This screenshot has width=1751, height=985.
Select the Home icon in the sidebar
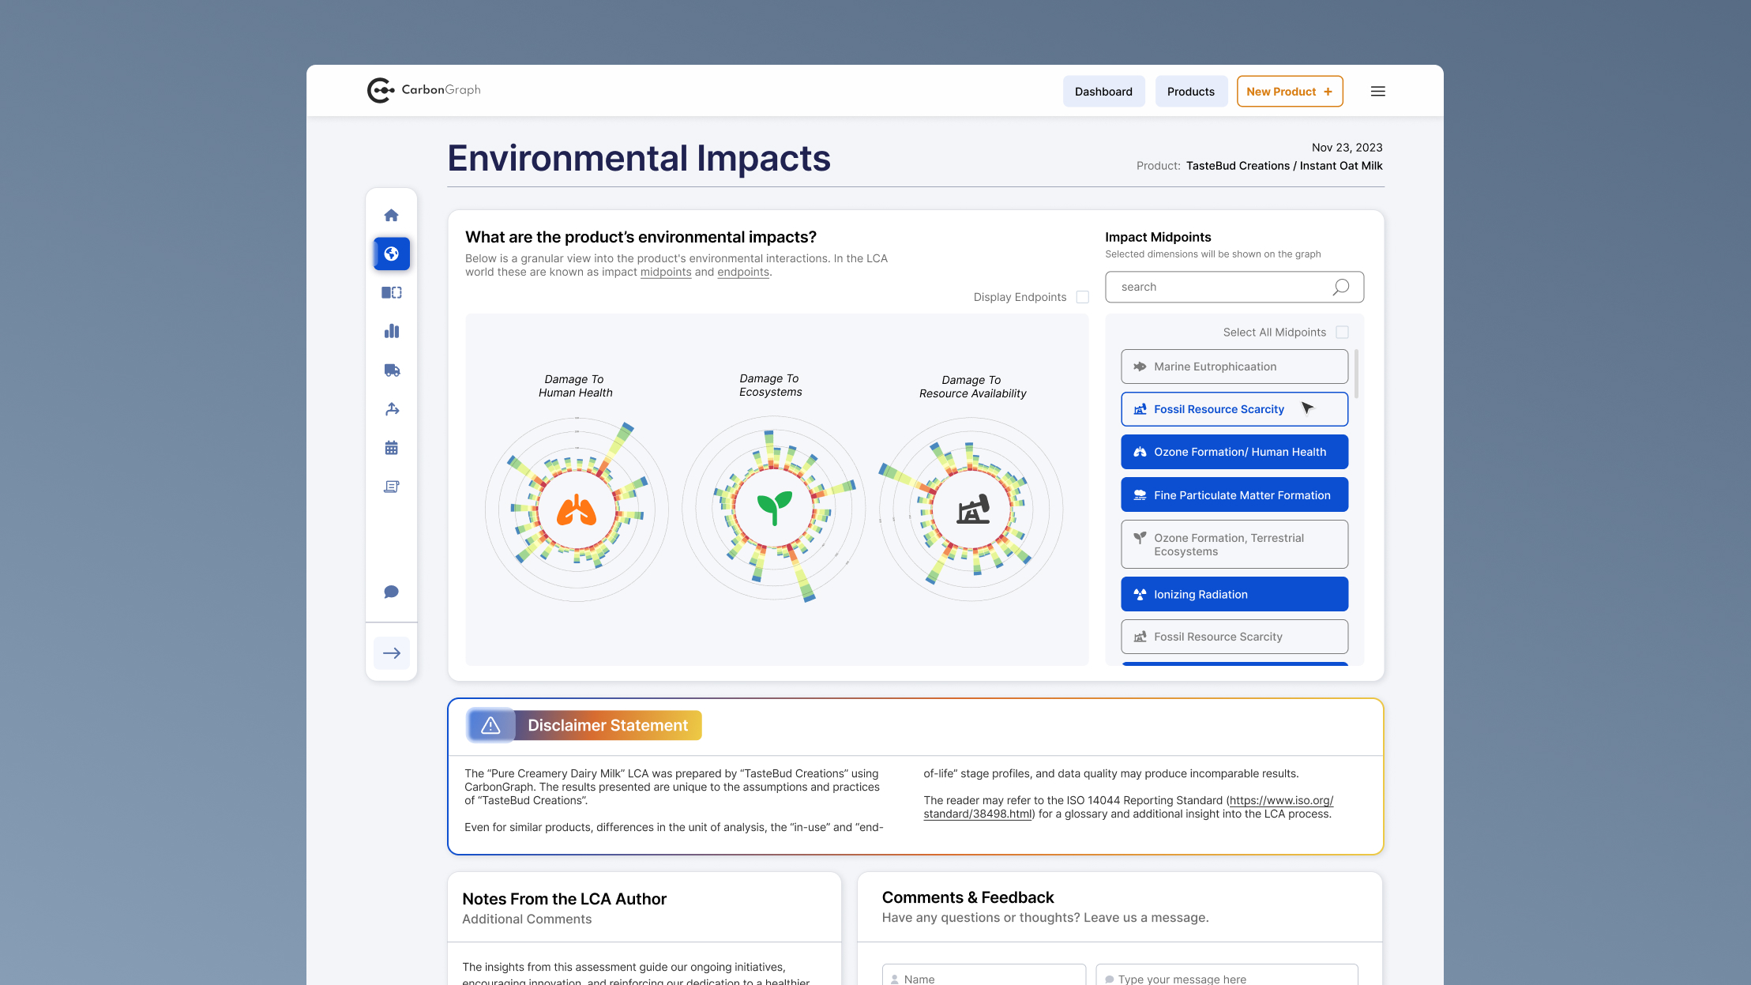click(x=392, y=215)
